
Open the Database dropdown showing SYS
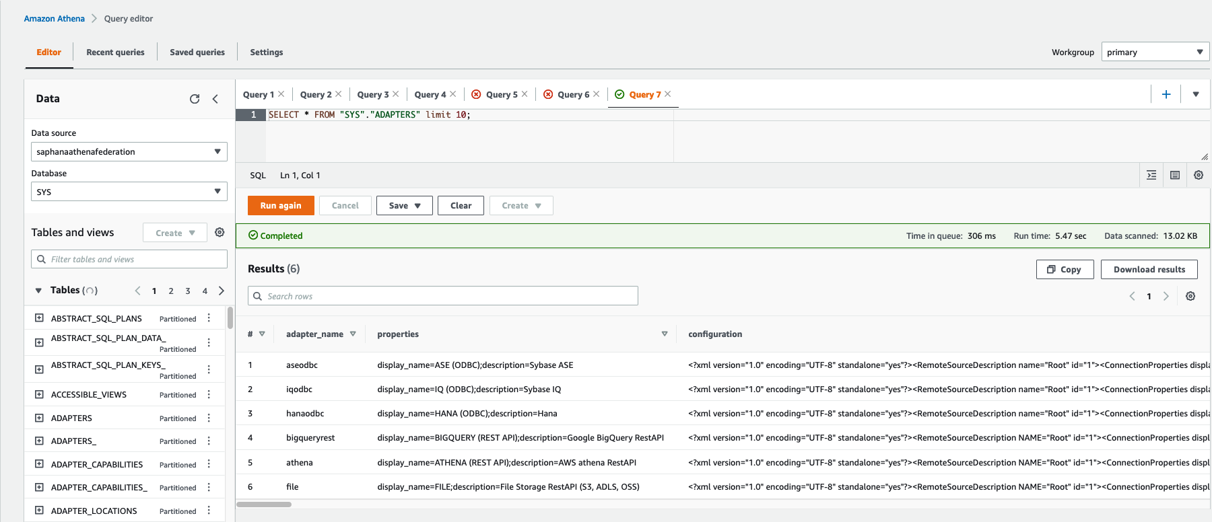pos(129,192)
